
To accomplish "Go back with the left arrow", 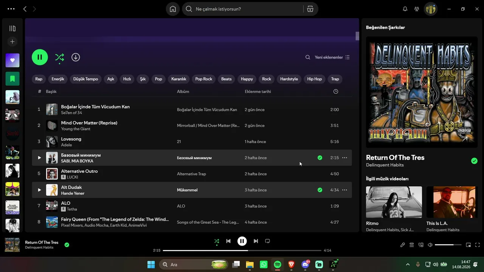I will coord(25,9).
